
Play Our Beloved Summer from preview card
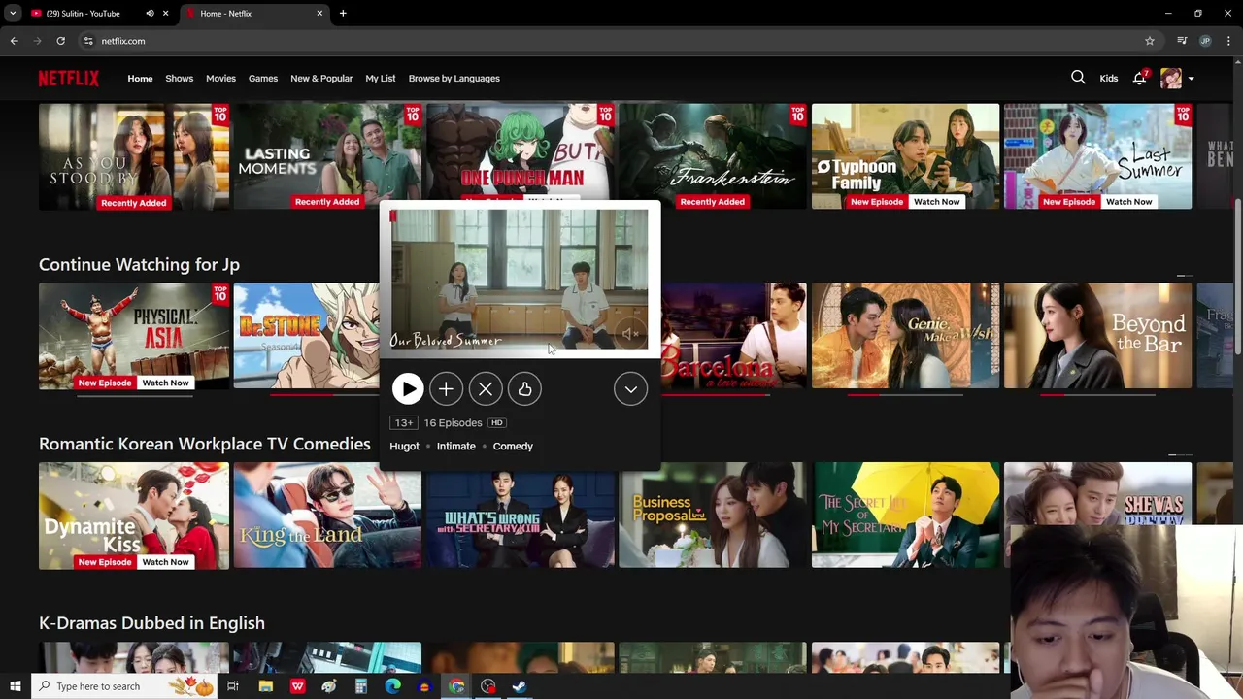[408, 389]
